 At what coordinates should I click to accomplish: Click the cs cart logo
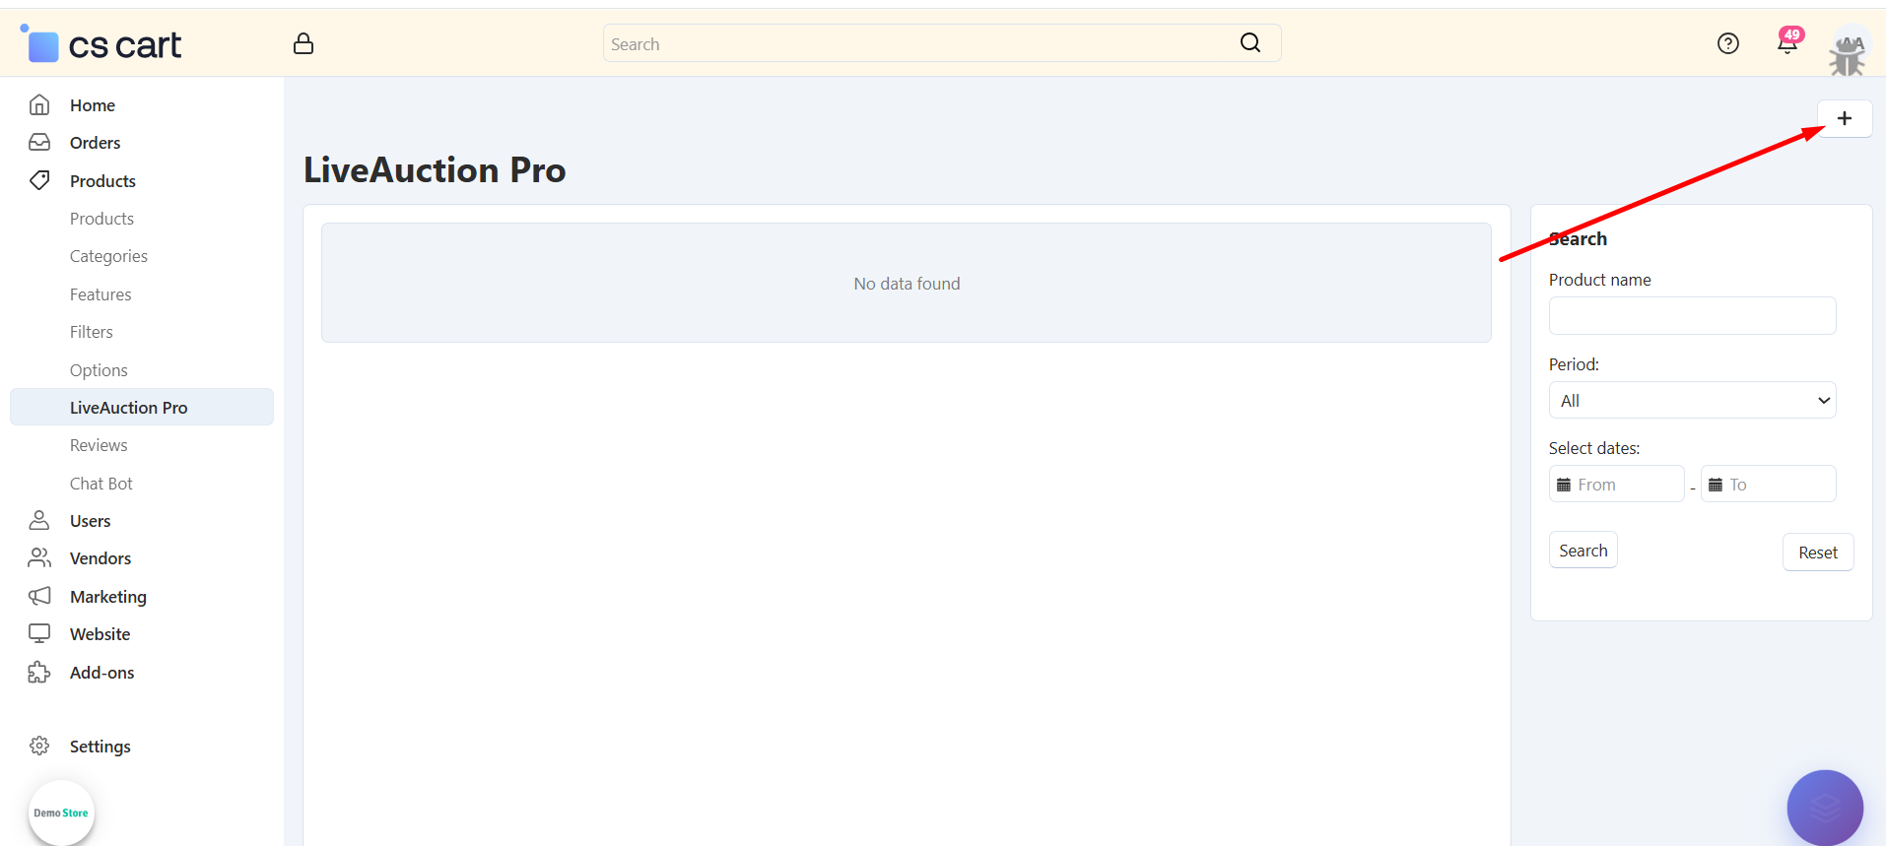tap(101, 44)
